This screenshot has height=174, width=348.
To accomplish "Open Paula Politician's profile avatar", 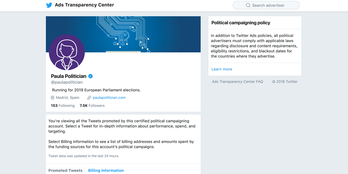I will tap(67, 52).
